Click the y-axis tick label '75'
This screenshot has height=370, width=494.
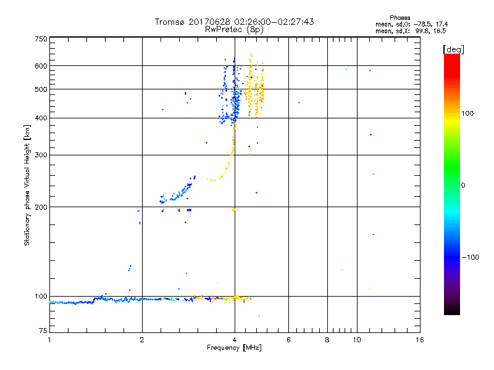43,331
